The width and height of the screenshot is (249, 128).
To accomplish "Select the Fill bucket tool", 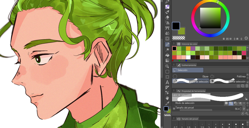I will pos(167,55).
